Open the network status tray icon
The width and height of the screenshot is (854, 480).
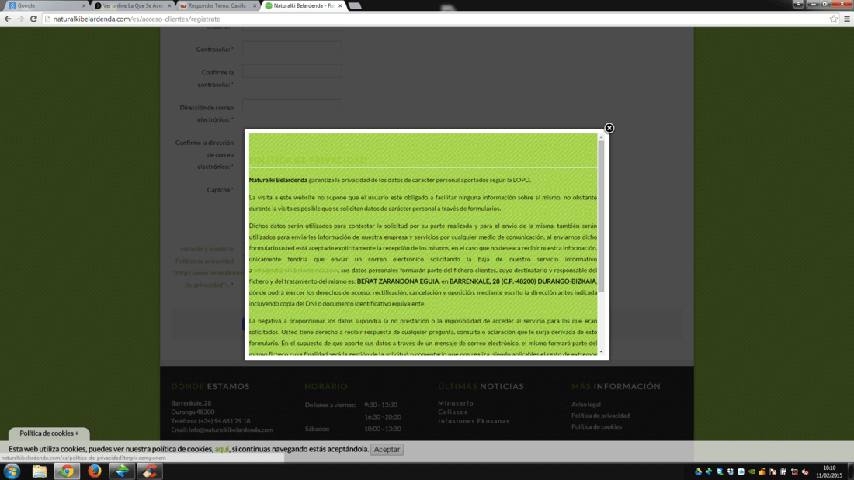click(794, 471)
